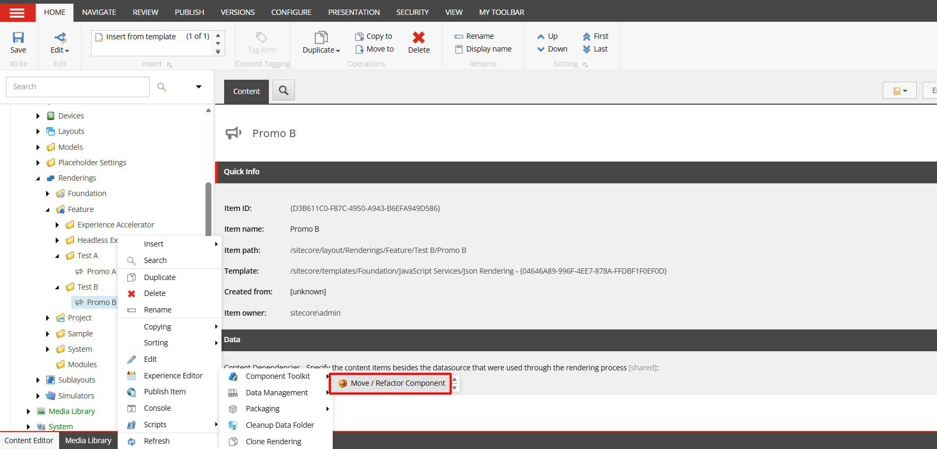This screenshot has width=937, height=449.
Task: Click the Save icon in the ribbon
Action: (x=18, y=38)
